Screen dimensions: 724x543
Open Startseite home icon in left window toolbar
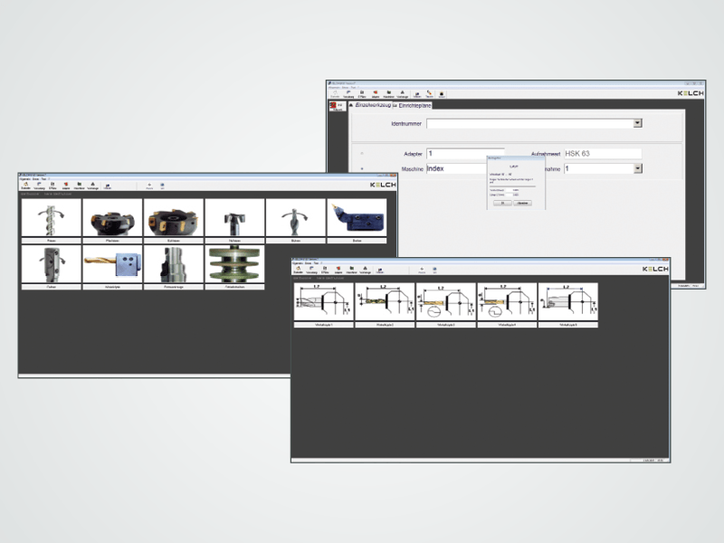(26, 186)
